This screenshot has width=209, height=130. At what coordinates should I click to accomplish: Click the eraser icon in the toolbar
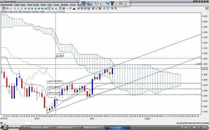click(x=97, y=9)
